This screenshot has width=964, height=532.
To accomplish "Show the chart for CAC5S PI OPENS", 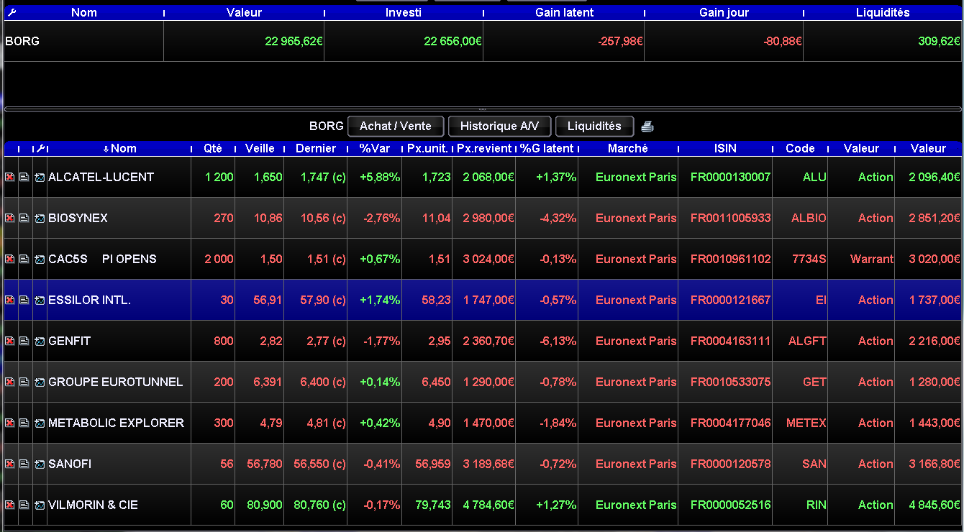I will [x=40, y=259].
